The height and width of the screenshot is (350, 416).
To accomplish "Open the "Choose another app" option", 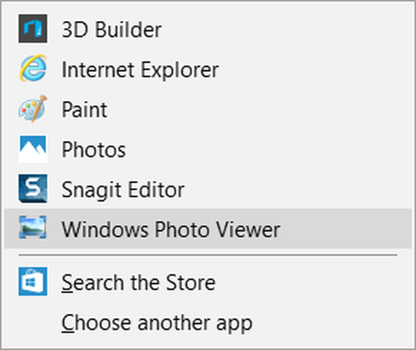I will [157, 323].
